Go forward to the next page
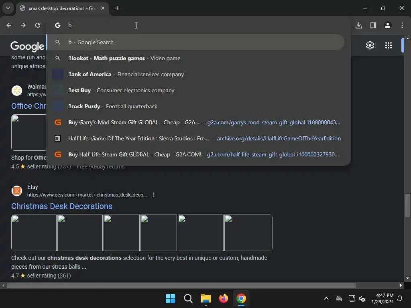Image resolution: width=411 pixels, height=308 pixels. [x=23, y=25]
